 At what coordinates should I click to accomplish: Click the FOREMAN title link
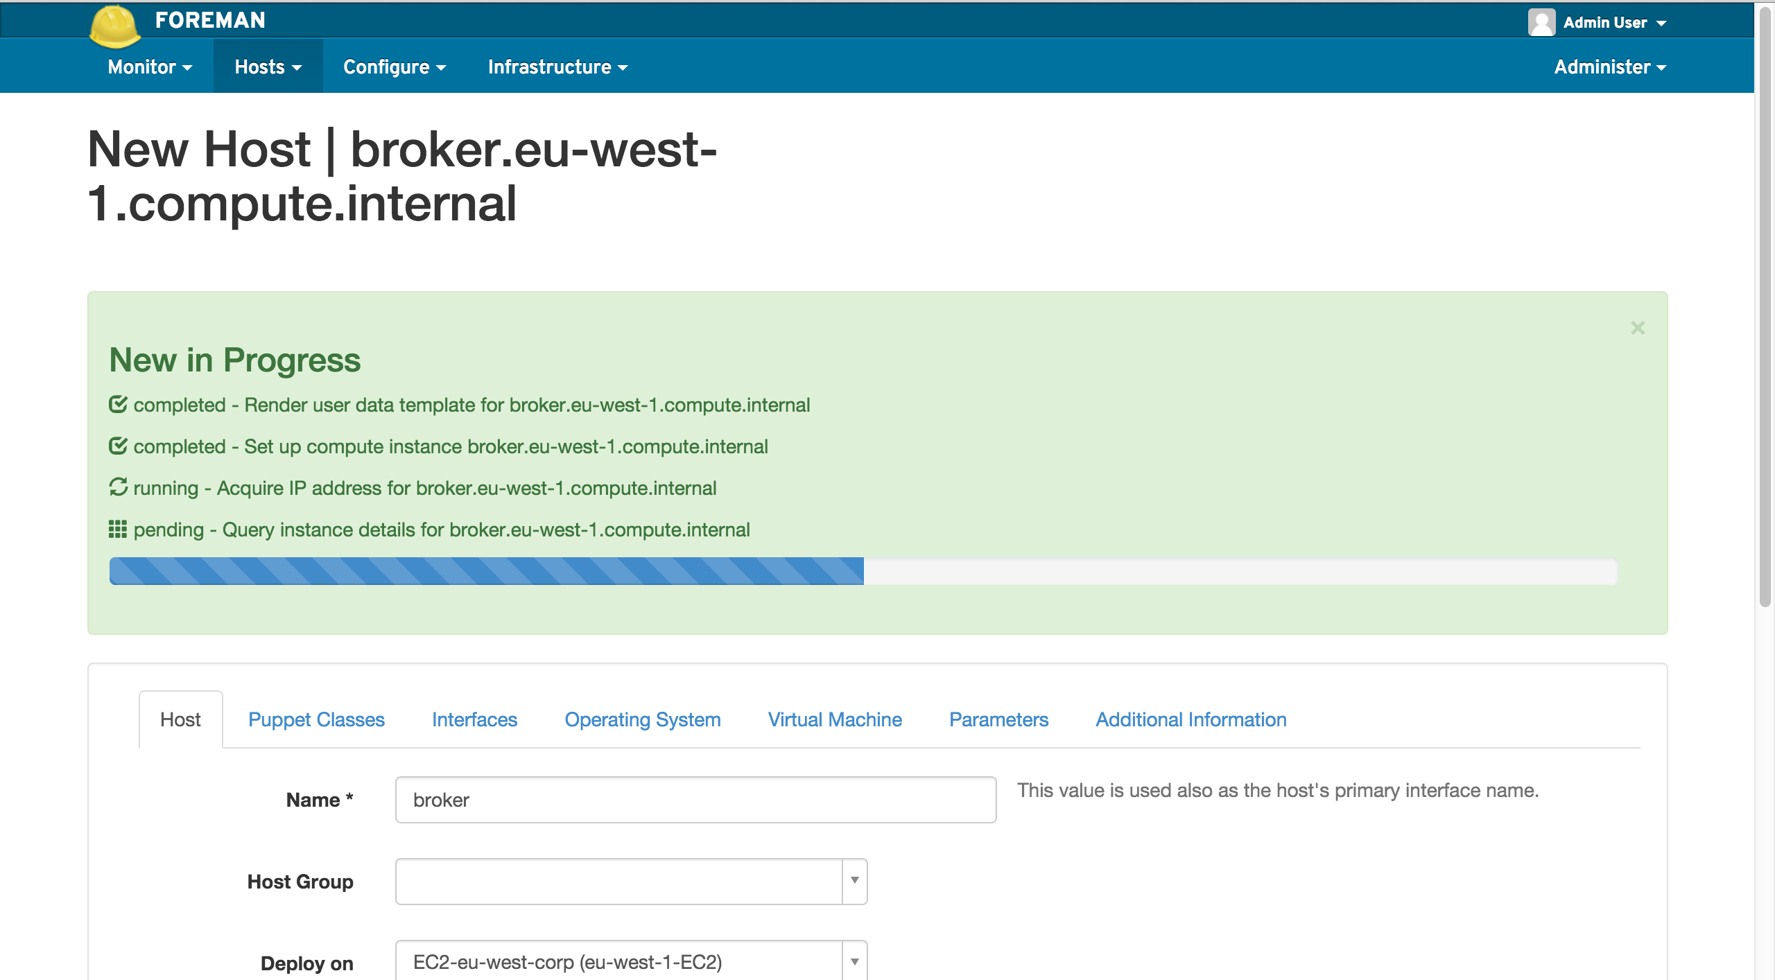tap(210, 20)
